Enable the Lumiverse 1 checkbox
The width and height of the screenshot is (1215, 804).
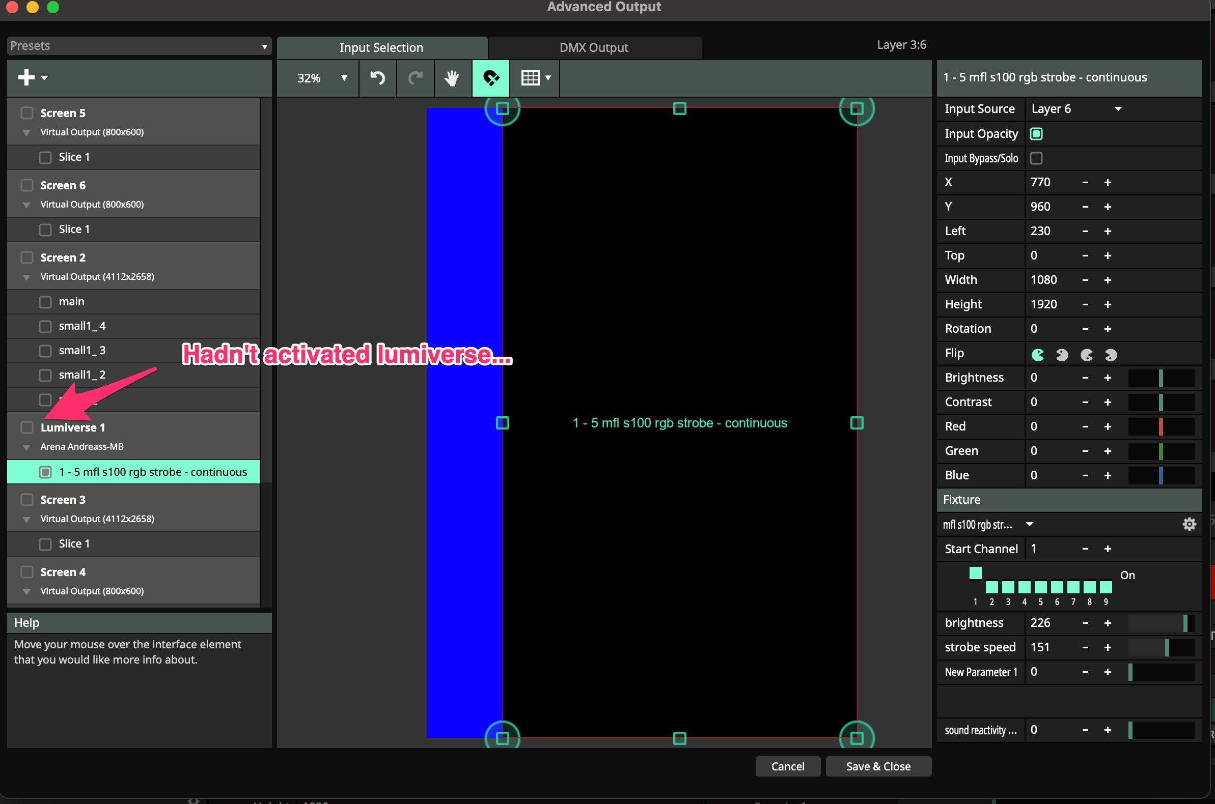click(x=27, y=427)
